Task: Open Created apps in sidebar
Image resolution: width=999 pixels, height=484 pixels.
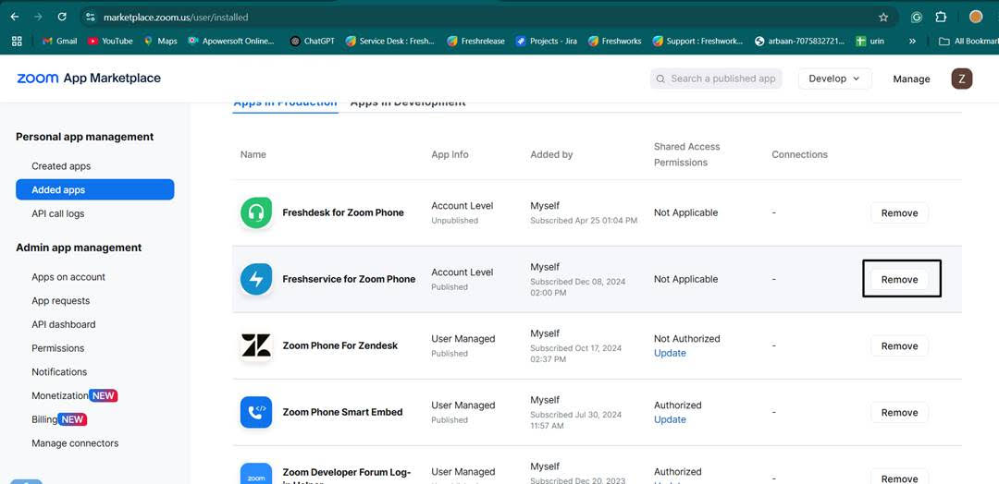Action: pos(61,166)
